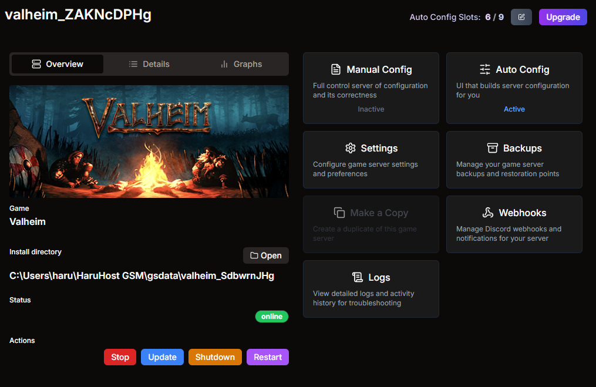Image resolution: width=596 pixels, height=387 pixels.
Task: Click the blue Update button
Action: [162, 358]
